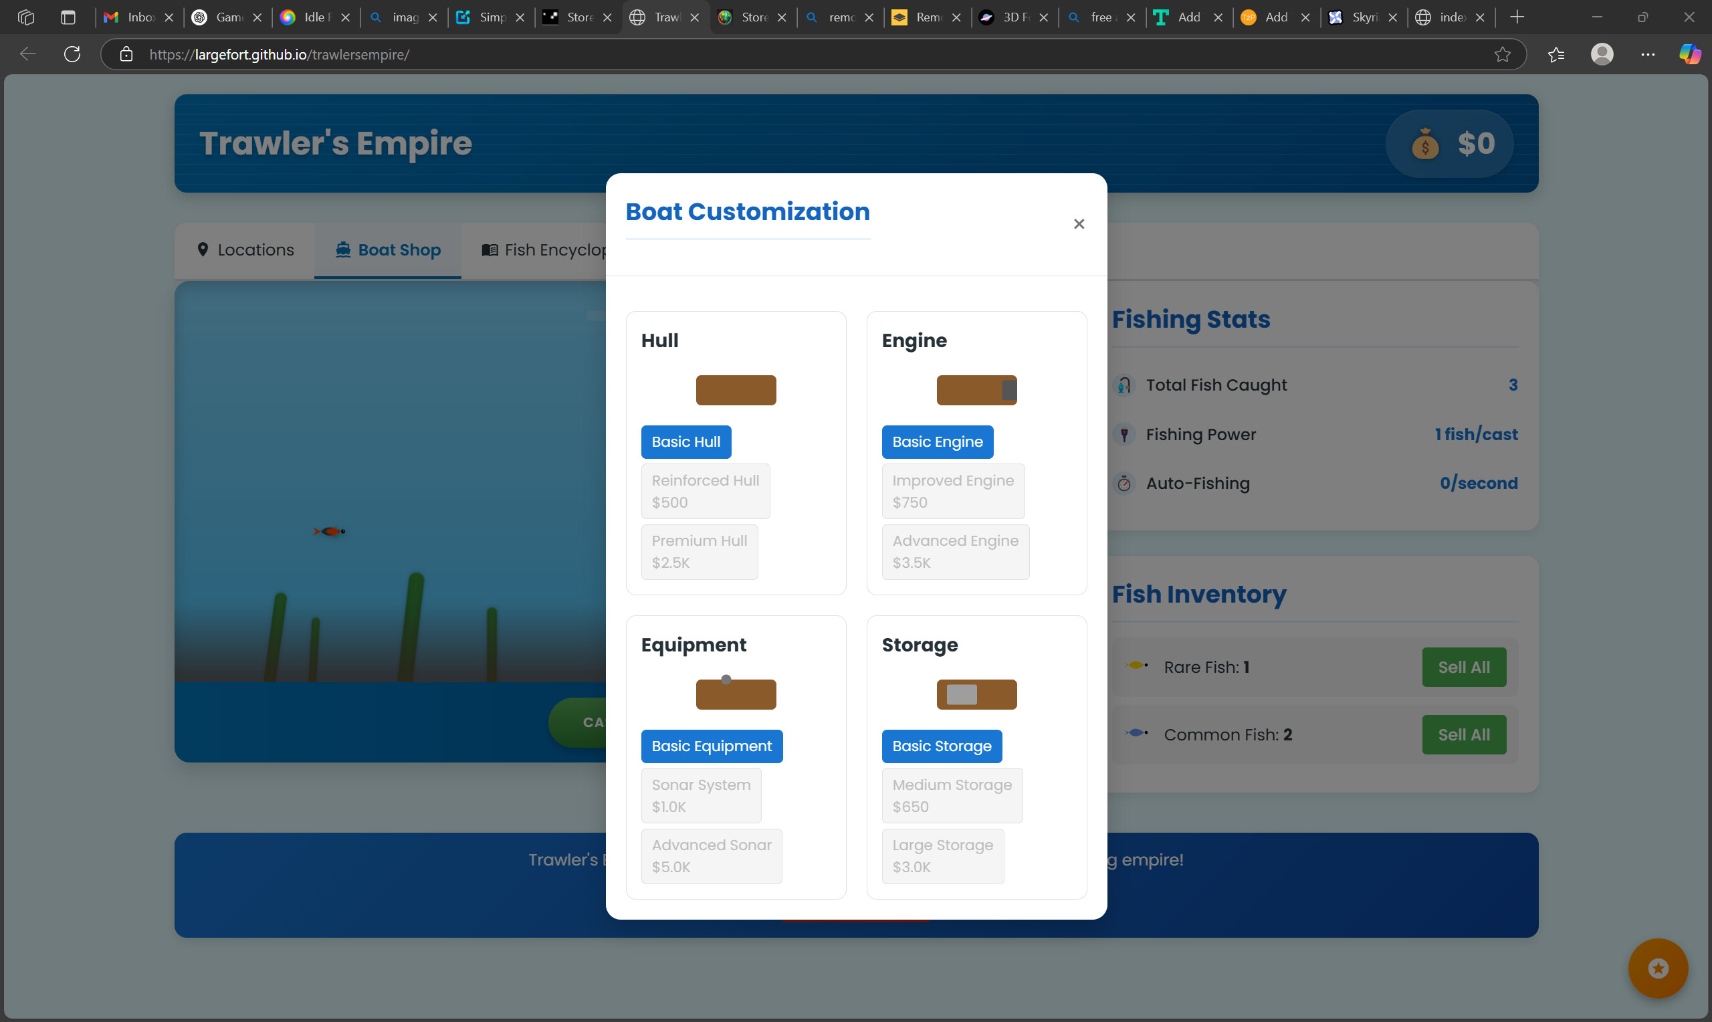
Task: Buy the Reinforced Hull for $500
Action: point(705,490)
